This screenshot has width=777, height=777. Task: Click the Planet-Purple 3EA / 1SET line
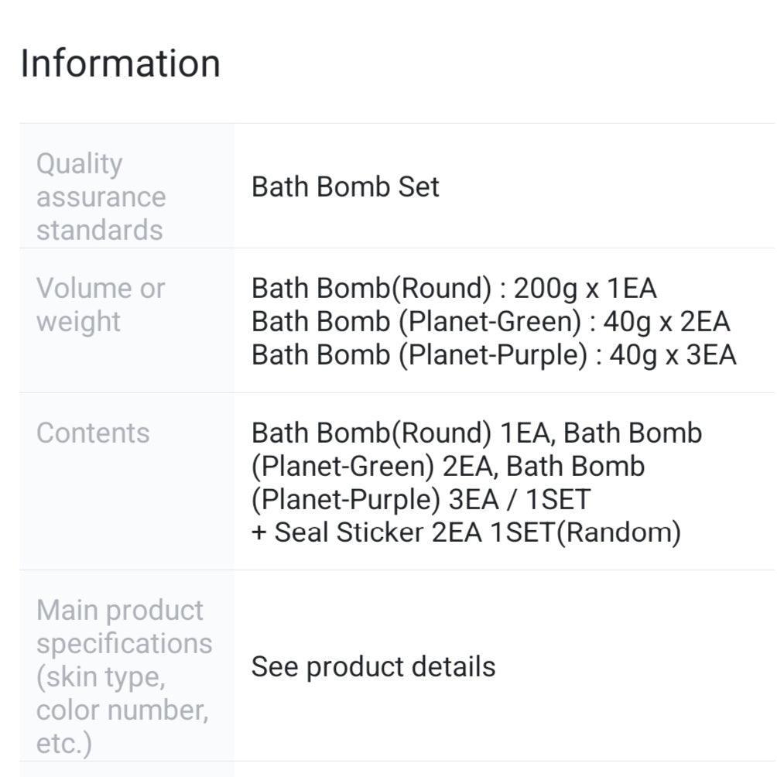420,499
